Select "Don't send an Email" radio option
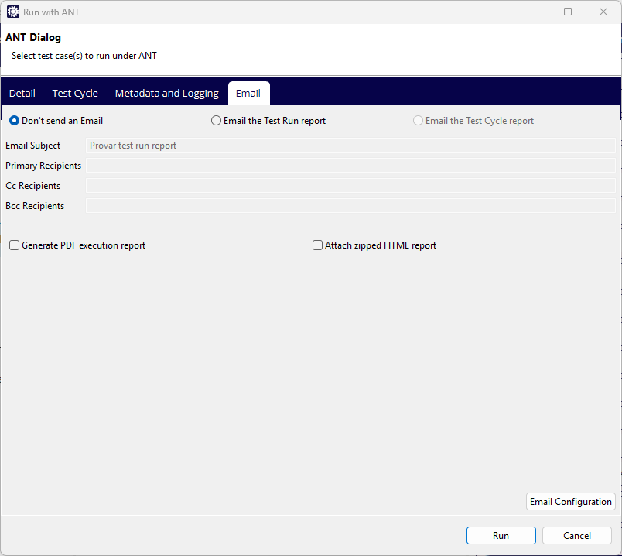This screenshot has width=622, height=556. coord(15,121)
